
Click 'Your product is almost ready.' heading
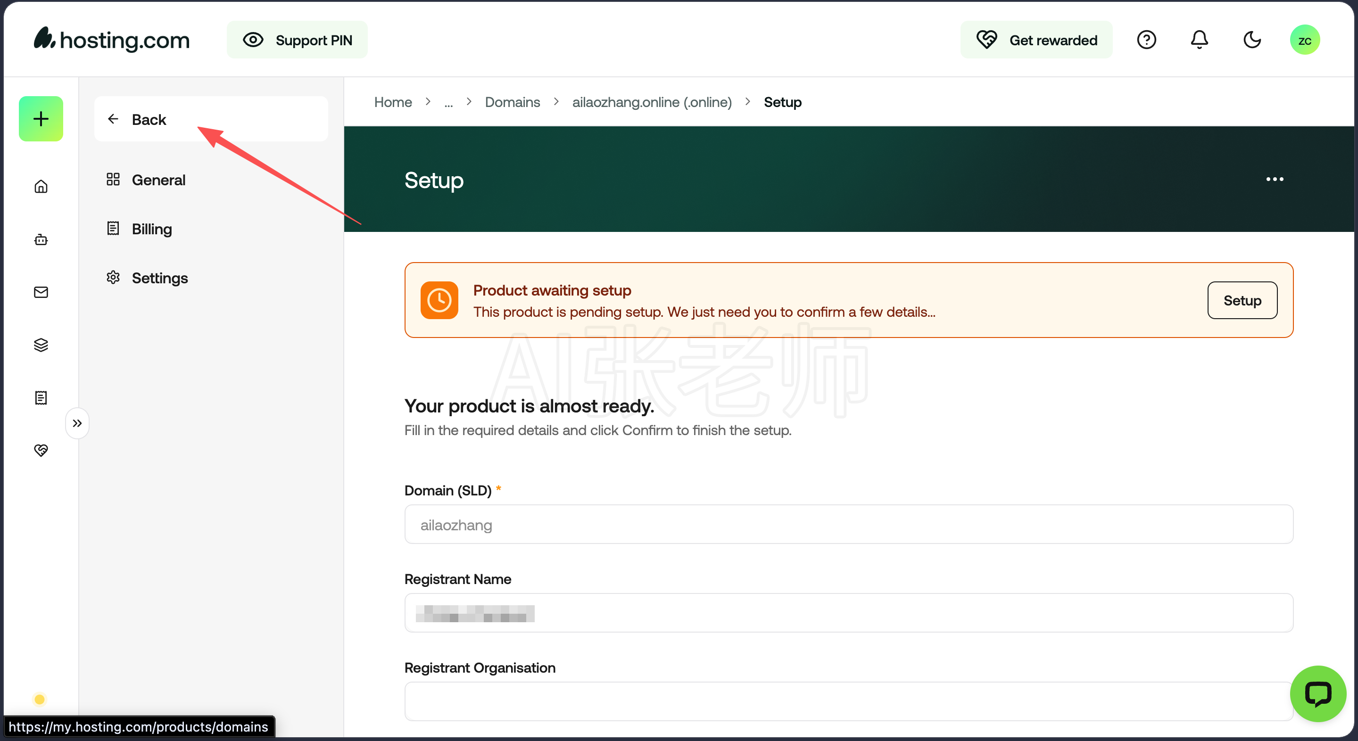529,406
